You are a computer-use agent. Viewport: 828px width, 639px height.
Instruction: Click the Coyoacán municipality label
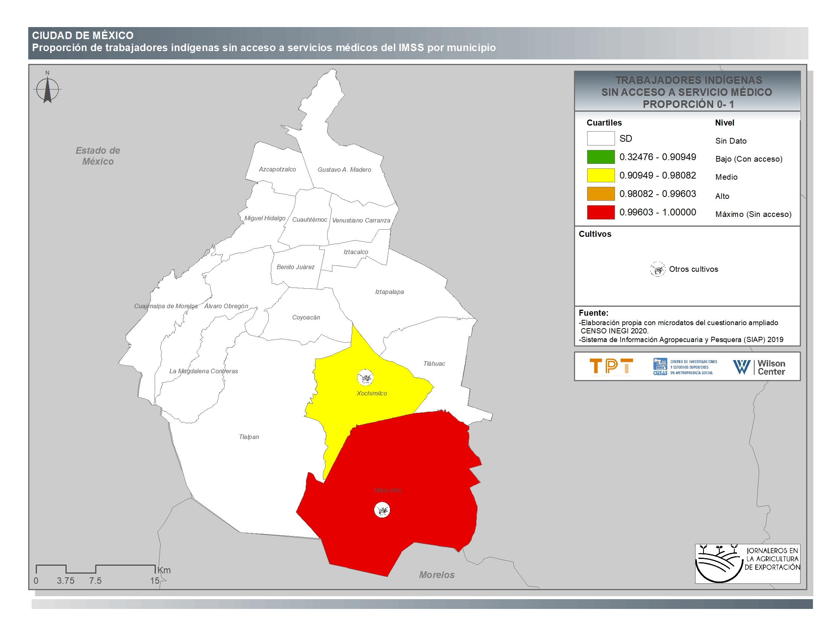[306, 318]
